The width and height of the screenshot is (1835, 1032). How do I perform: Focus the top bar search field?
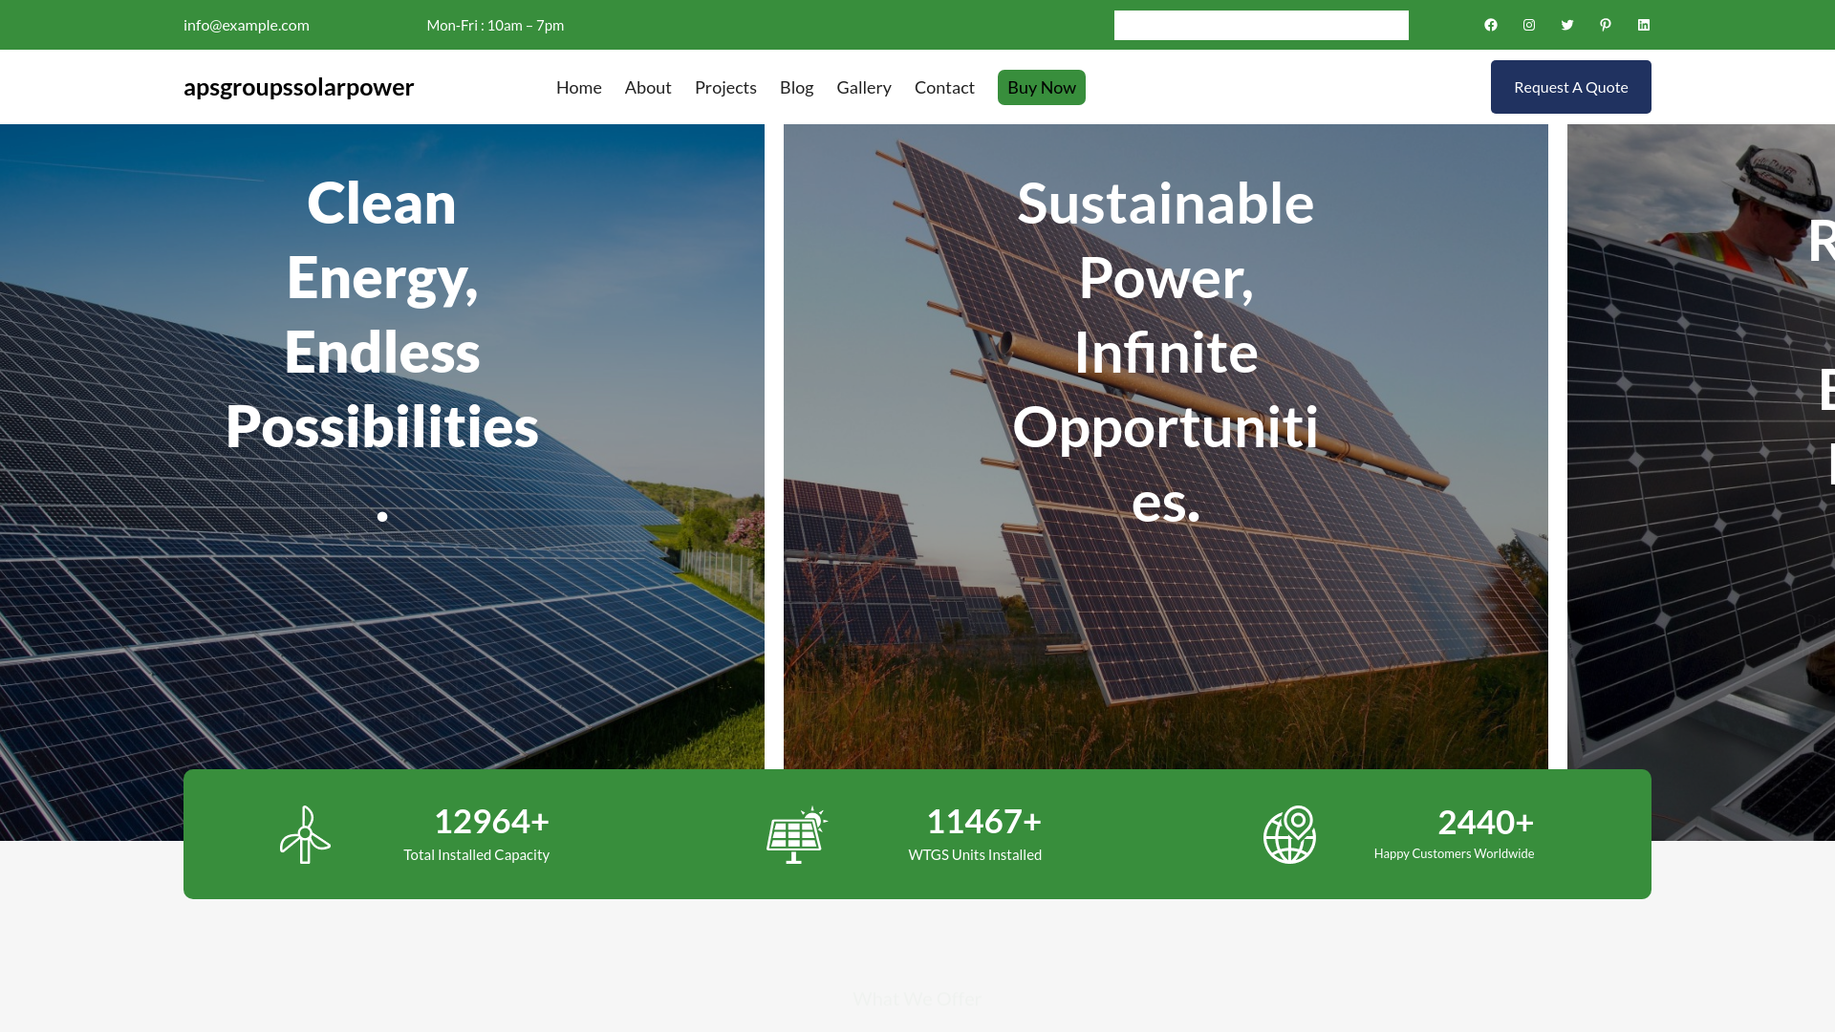[1262, 26]
